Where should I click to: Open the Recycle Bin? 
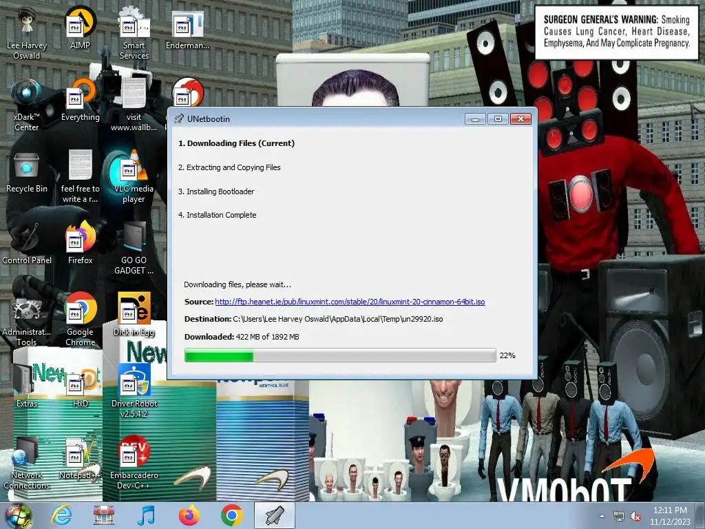click(x=27, y=172)
